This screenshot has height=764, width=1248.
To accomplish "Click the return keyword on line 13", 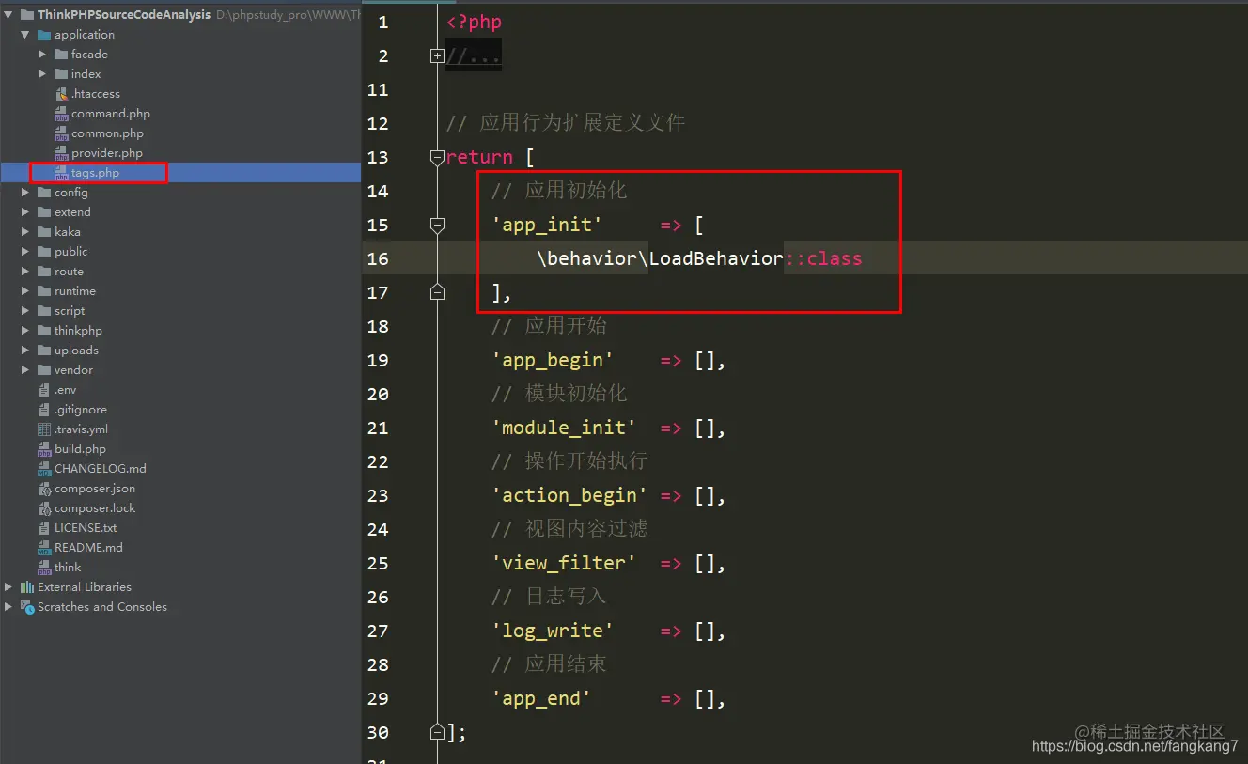I will click(479, 157).
